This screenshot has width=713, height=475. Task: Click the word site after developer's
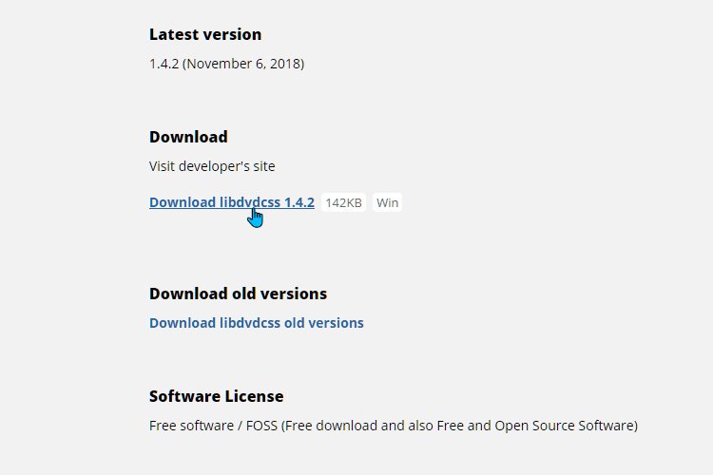[x=263, y=166]
